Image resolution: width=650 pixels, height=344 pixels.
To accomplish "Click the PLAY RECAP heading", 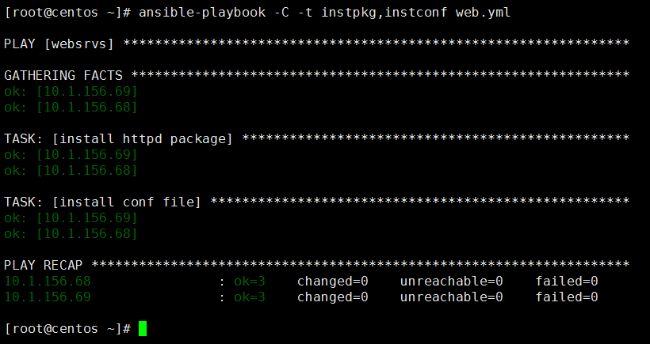I will (x=44, y=265).
